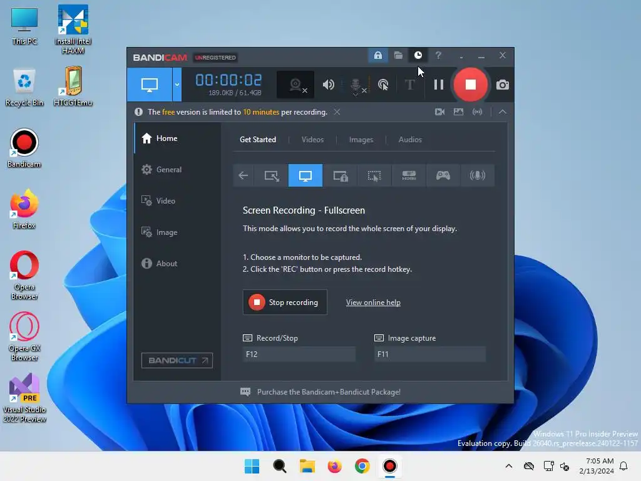The image size is (641, 481).
Task: Click Purchase the Bandicam+Bandicut Package banner
Action: pyautogui.click(x=320, y=392)
